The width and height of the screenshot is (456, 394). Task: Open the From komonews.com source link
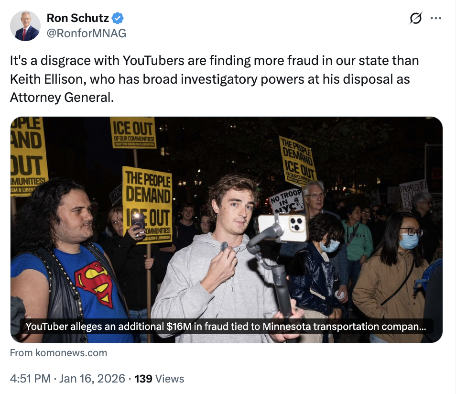point(58,353)
